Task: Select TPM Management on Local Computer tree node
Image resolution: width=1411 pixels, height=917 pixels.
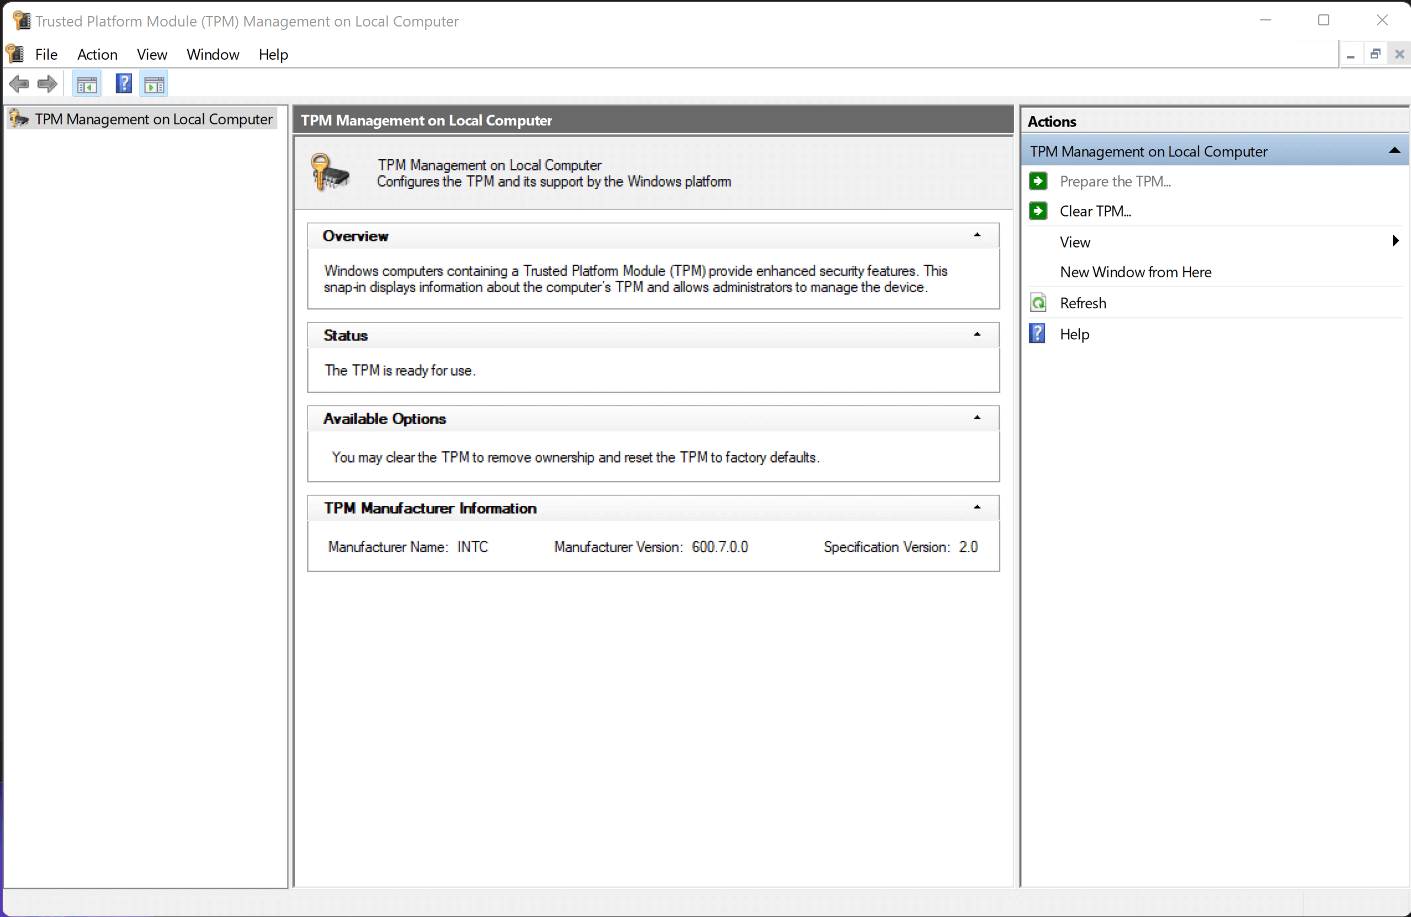Action: click(153, 119)
